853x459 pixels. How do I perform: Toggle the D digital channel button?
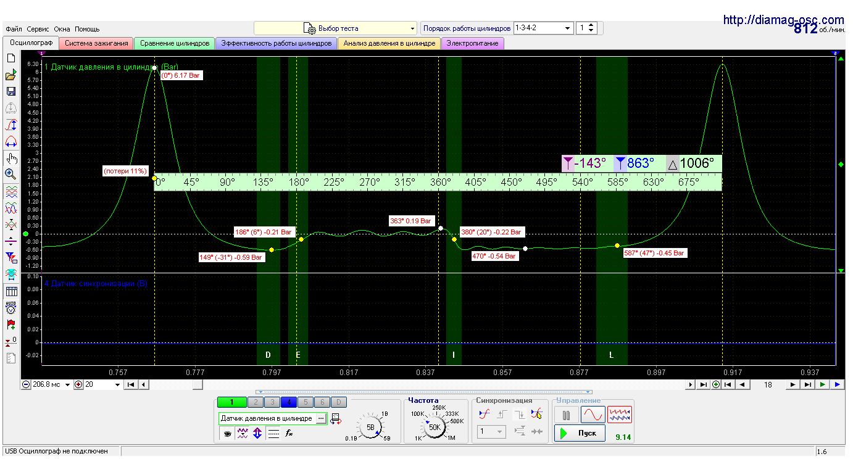coord(339,402)
